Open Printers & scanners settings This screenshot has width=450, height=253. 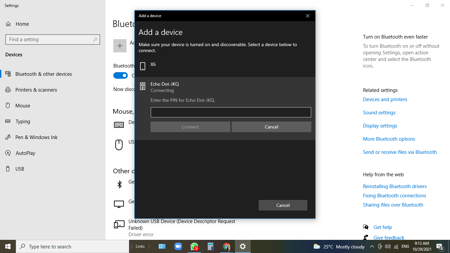point(36,90)
